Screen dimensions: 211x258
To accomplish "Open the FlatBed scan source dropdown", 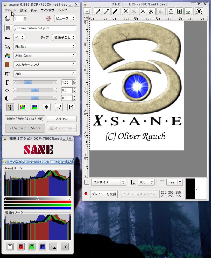I will (x=45, y=47).
